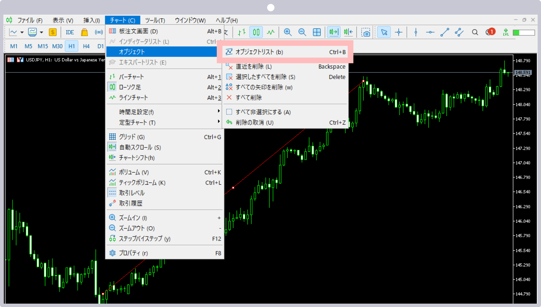Click the green LVL level icon
This screenshot has width=541, height=307.
[x=506, y=32]
